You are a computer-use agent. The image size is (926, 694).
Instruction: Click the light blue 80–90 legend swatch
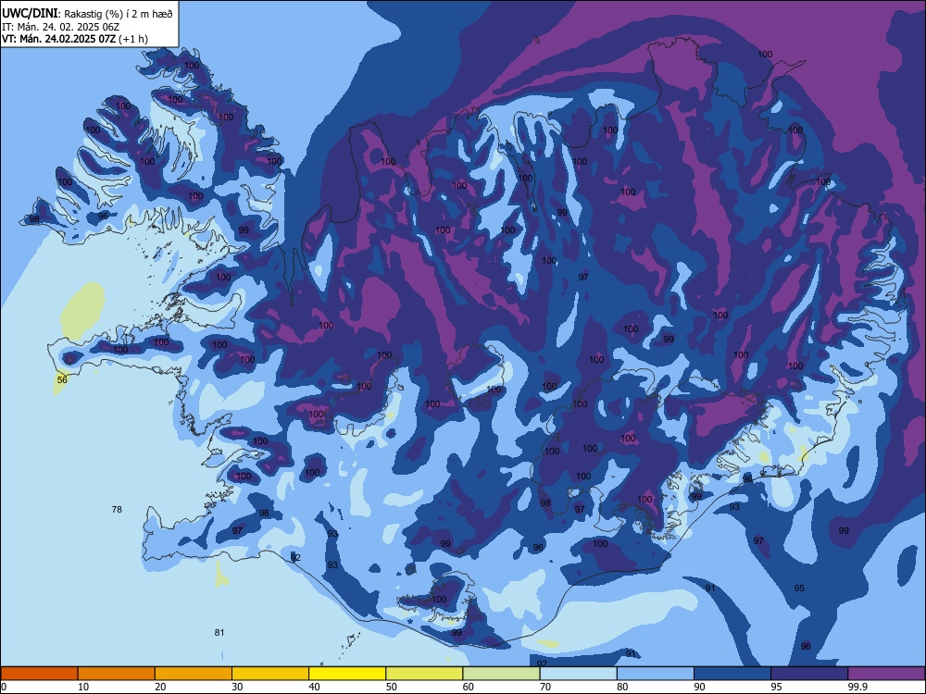[x=656, y=674]
